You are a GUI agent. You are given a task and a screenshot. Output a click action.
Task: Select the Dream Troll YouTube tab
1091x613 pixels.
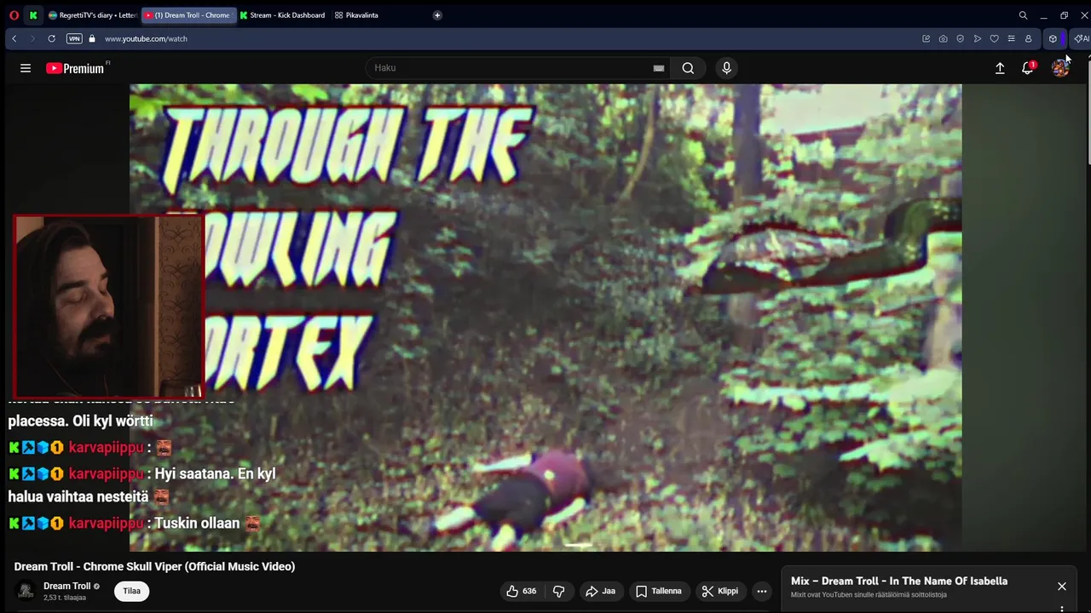188,15
